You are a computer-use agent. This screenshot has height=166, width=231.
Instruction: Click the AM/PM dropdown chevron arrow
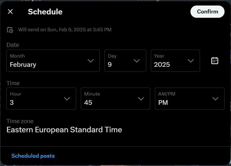(215, 99)
